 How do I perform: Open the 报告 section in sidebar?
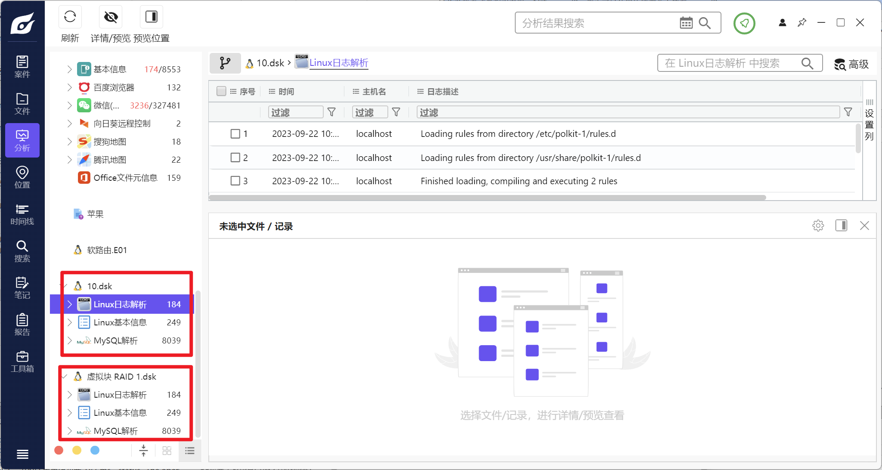click(x=22, y=325)
